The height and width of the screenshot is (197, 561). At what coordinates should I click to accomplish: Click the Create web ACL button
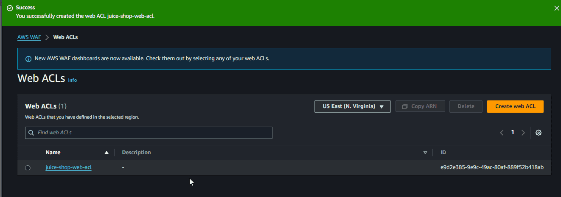[515, 106]
